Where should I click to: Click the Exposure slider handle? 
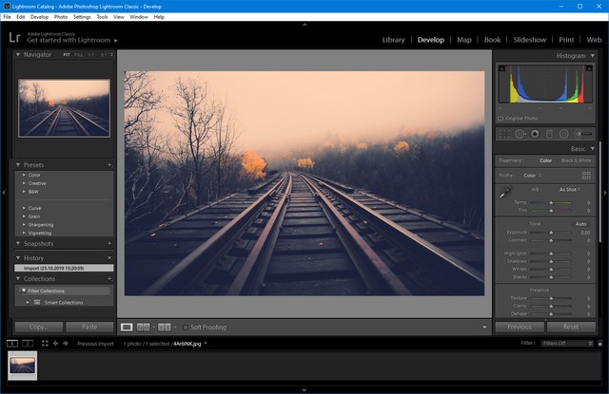(553, 232)
